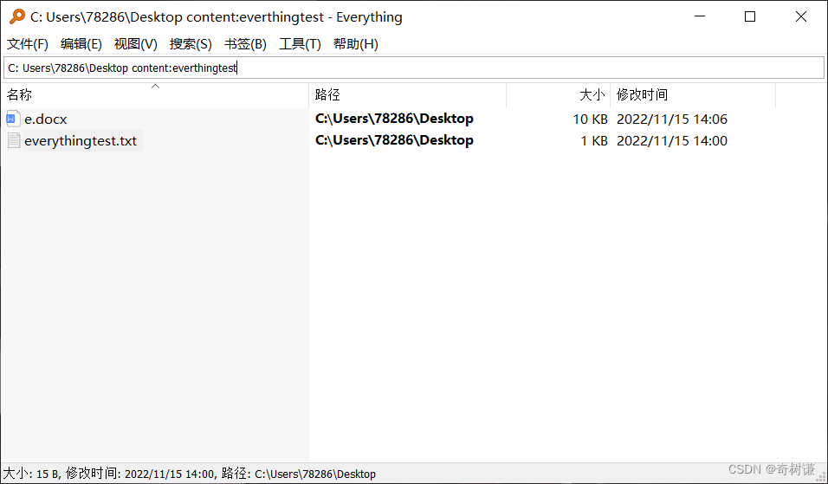Open the 搜索(S) menu

191,44
